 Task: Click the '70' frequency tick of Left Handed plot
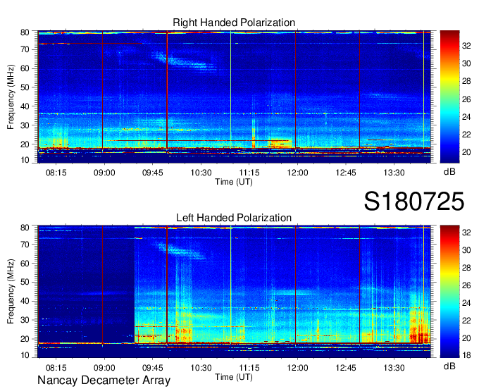(x=25, y=245)
